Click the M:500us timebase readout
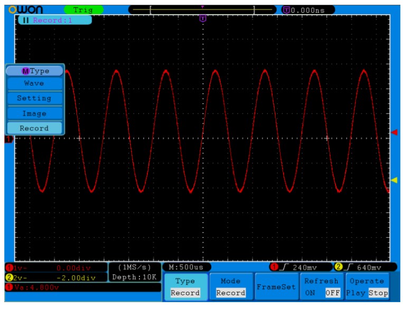The height and width of the screenshot is (309, 403). tap(186, 267)
